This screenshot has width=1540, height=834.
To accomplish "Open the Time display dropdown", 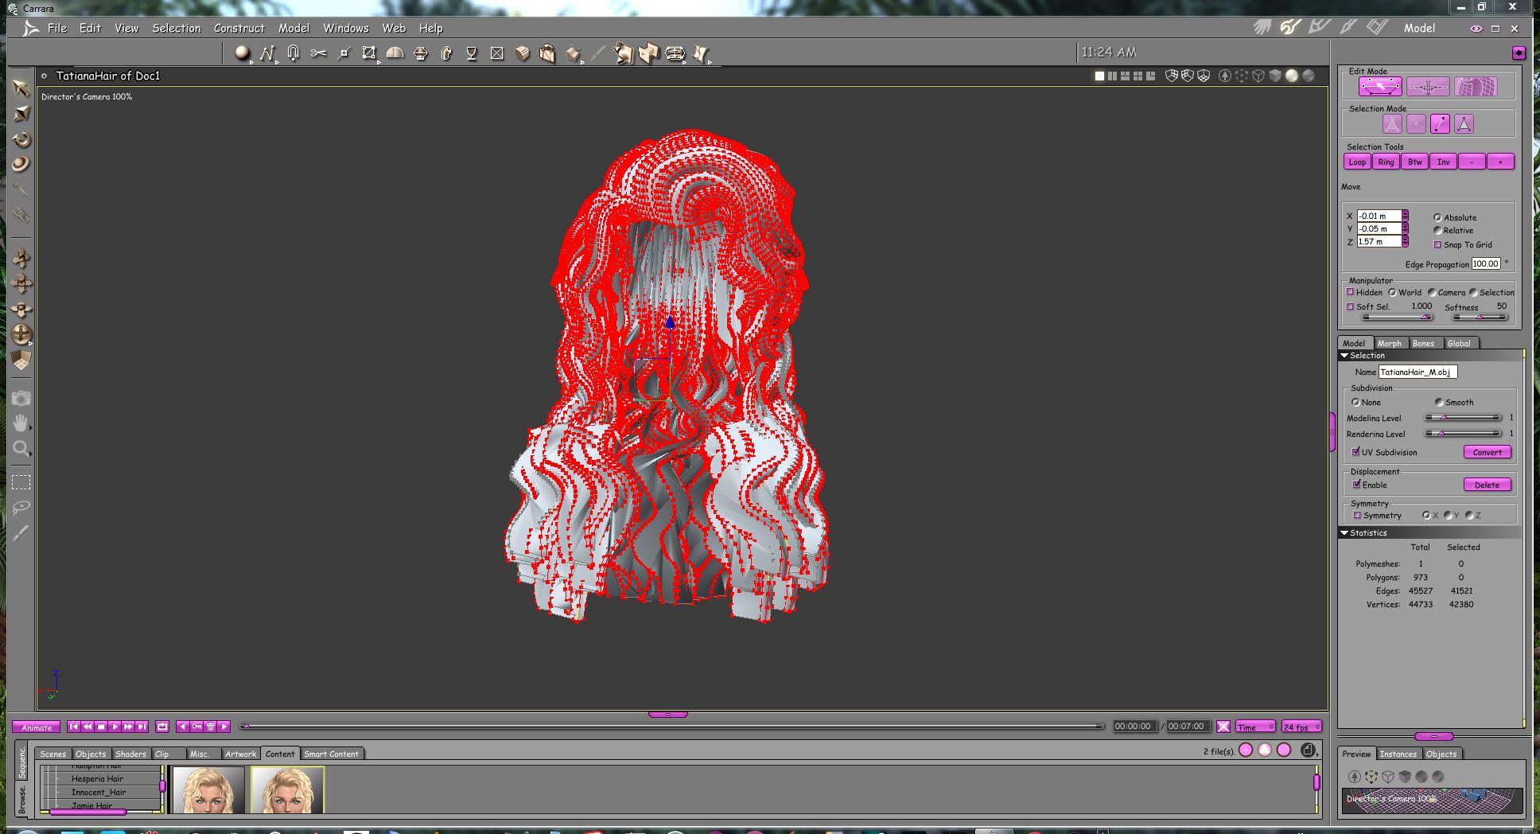I will (1255, 727).
